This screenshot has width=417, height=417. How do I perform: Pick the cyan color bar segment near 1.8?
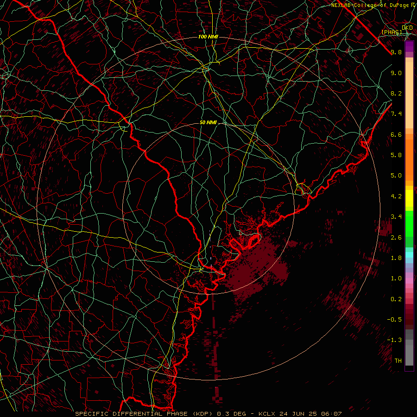pyautogui.click(x=409, y=255)
